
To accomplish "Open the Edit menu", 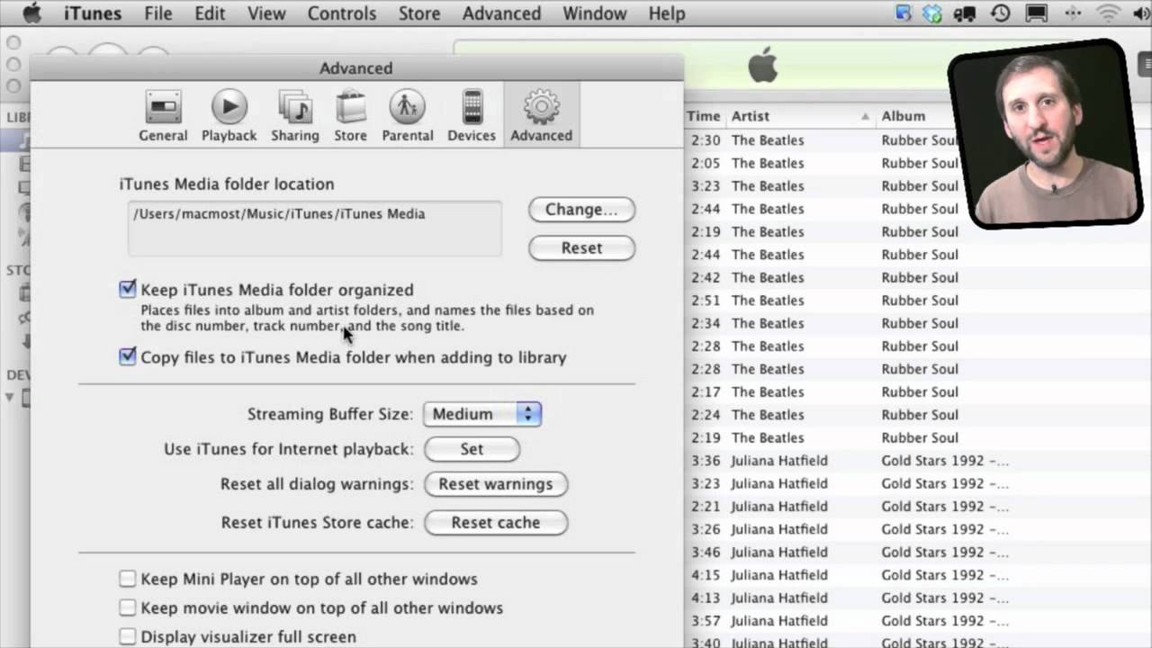I will coord(210,13).
